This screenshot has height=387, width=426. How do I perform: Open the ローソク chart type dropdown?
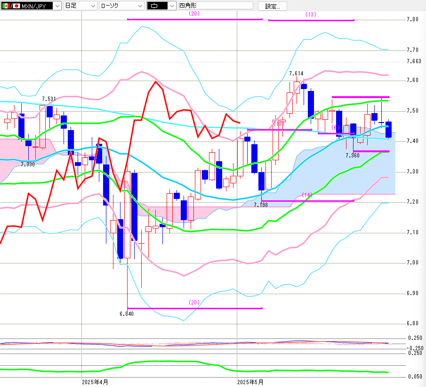121,6
